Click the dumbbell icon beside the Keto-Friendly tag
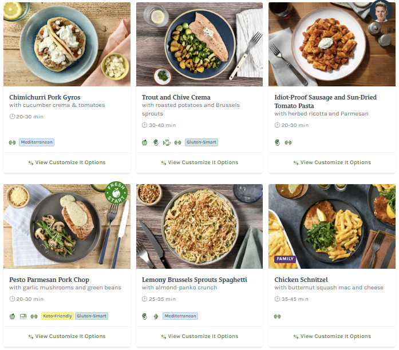 tap(34, 316)
